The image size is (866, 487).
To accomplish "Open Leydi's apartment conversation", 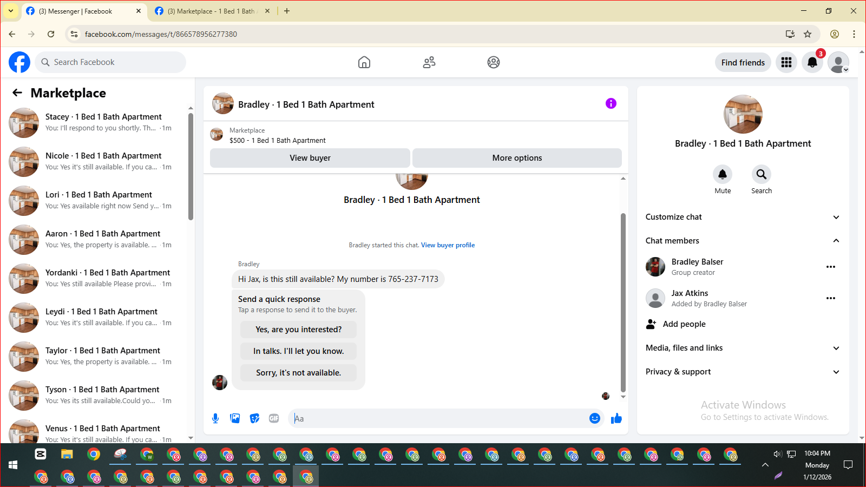I will coord(96,318).
